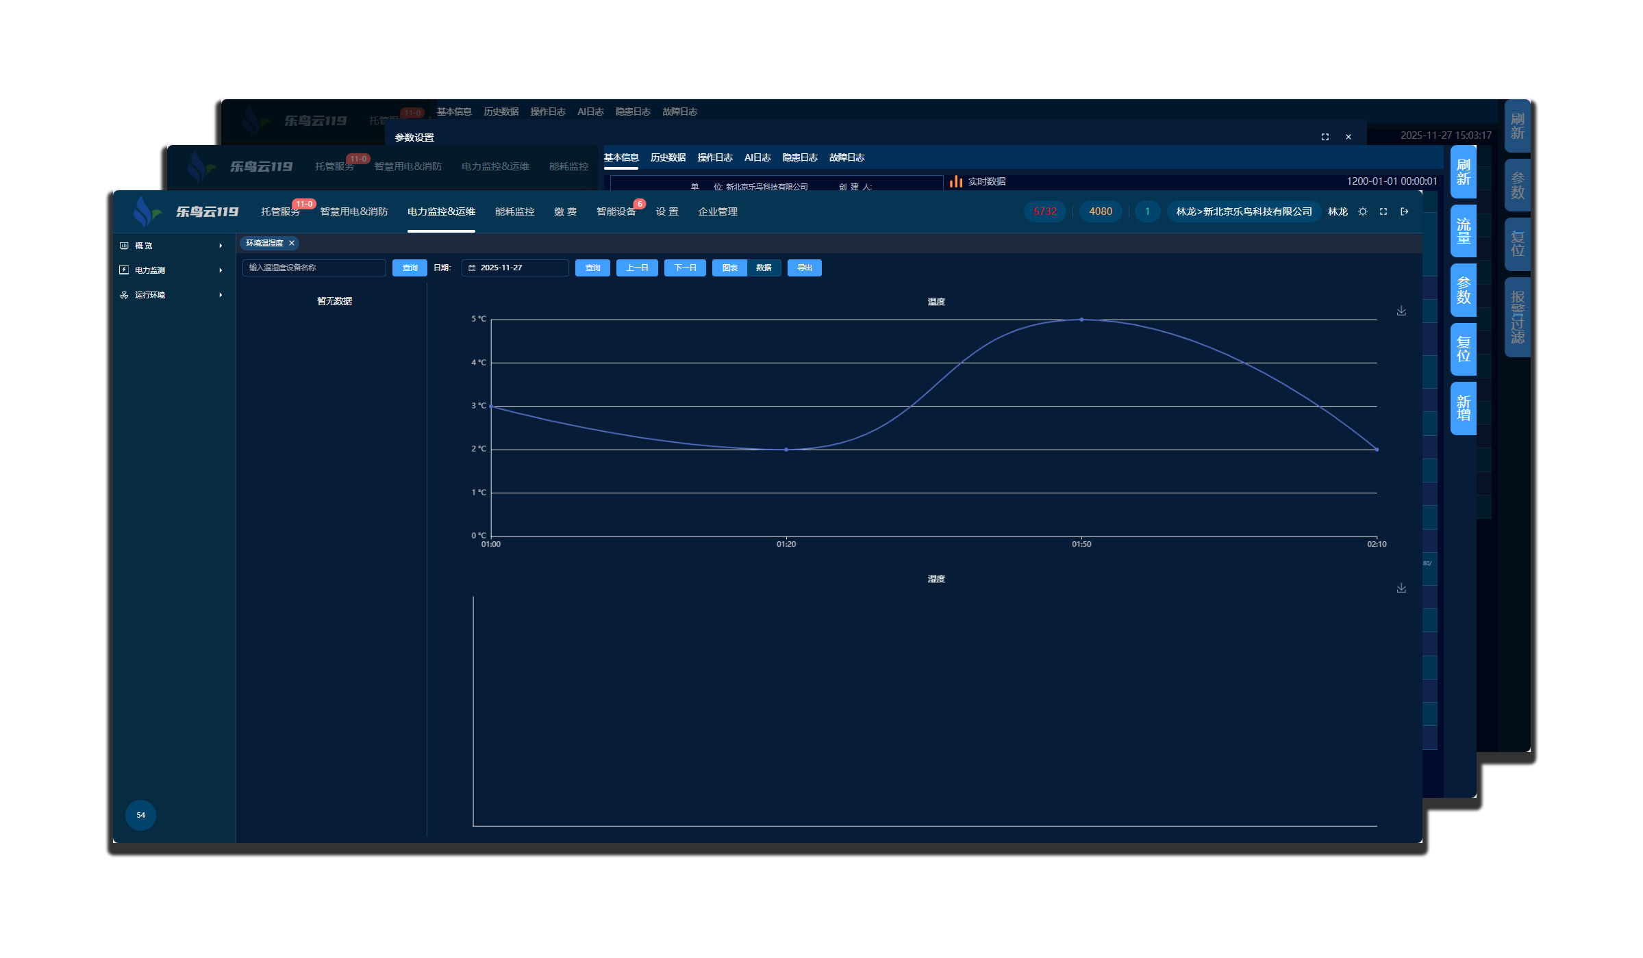Expand the 运行环境 sidebar menu
The image size is (1643, 958).
pos(173,296)
